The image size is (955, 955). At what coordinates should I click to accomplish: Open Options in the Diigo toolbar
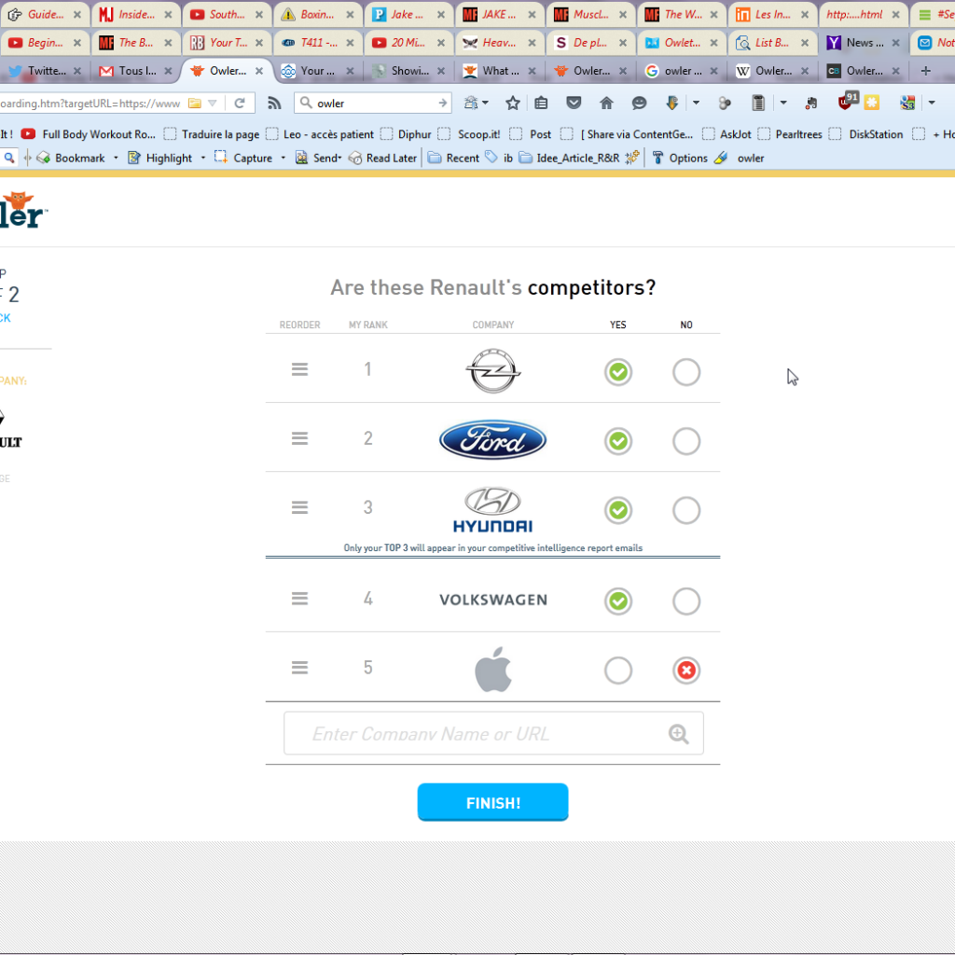tap(680, 158)
